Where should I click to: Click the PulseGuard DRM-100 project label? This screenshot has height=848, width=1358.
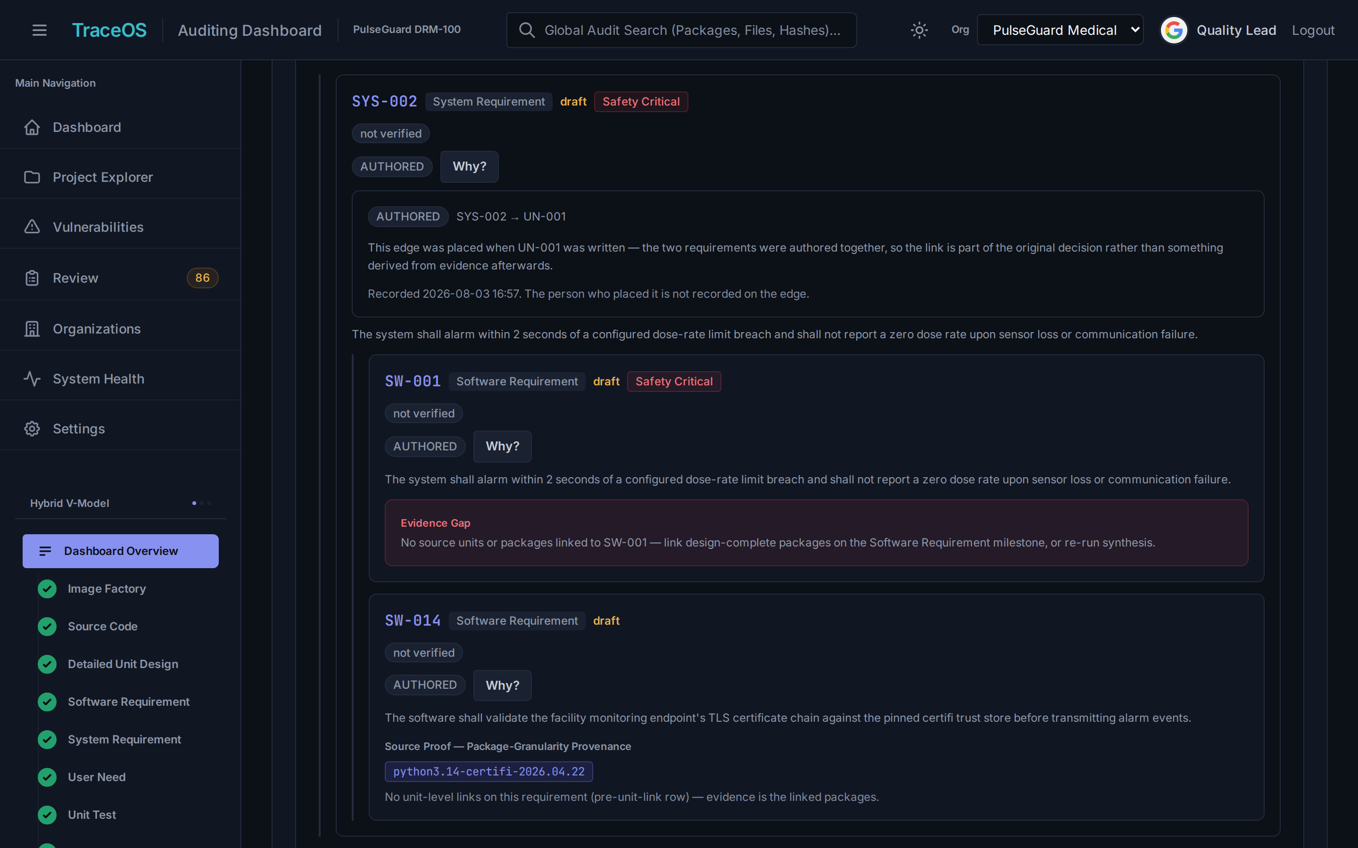click(407, 29)
